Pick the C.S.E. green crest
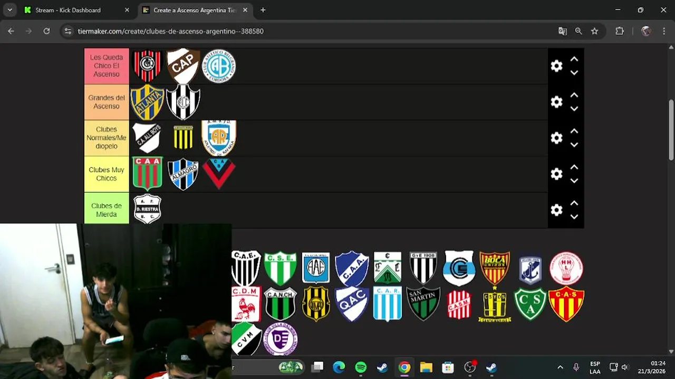675x379 pixels. (280, 268)
